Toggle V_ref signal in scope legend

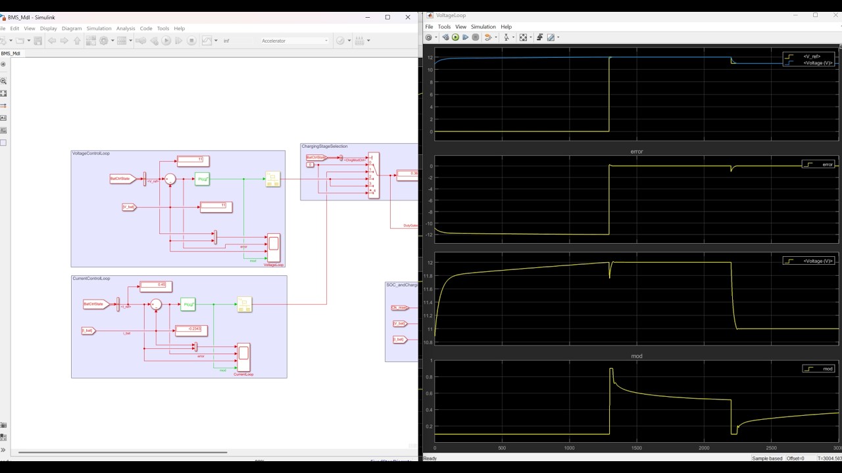point(810,56)
